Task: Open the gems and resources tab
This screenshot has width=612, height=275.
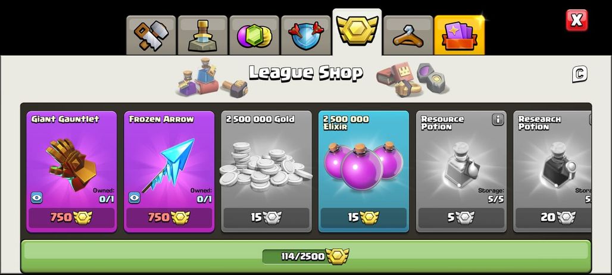Action: (254, 36)
